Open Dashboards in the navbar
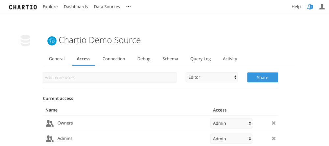The height and width of the screenshot is (146, 329). coord(76,7)
